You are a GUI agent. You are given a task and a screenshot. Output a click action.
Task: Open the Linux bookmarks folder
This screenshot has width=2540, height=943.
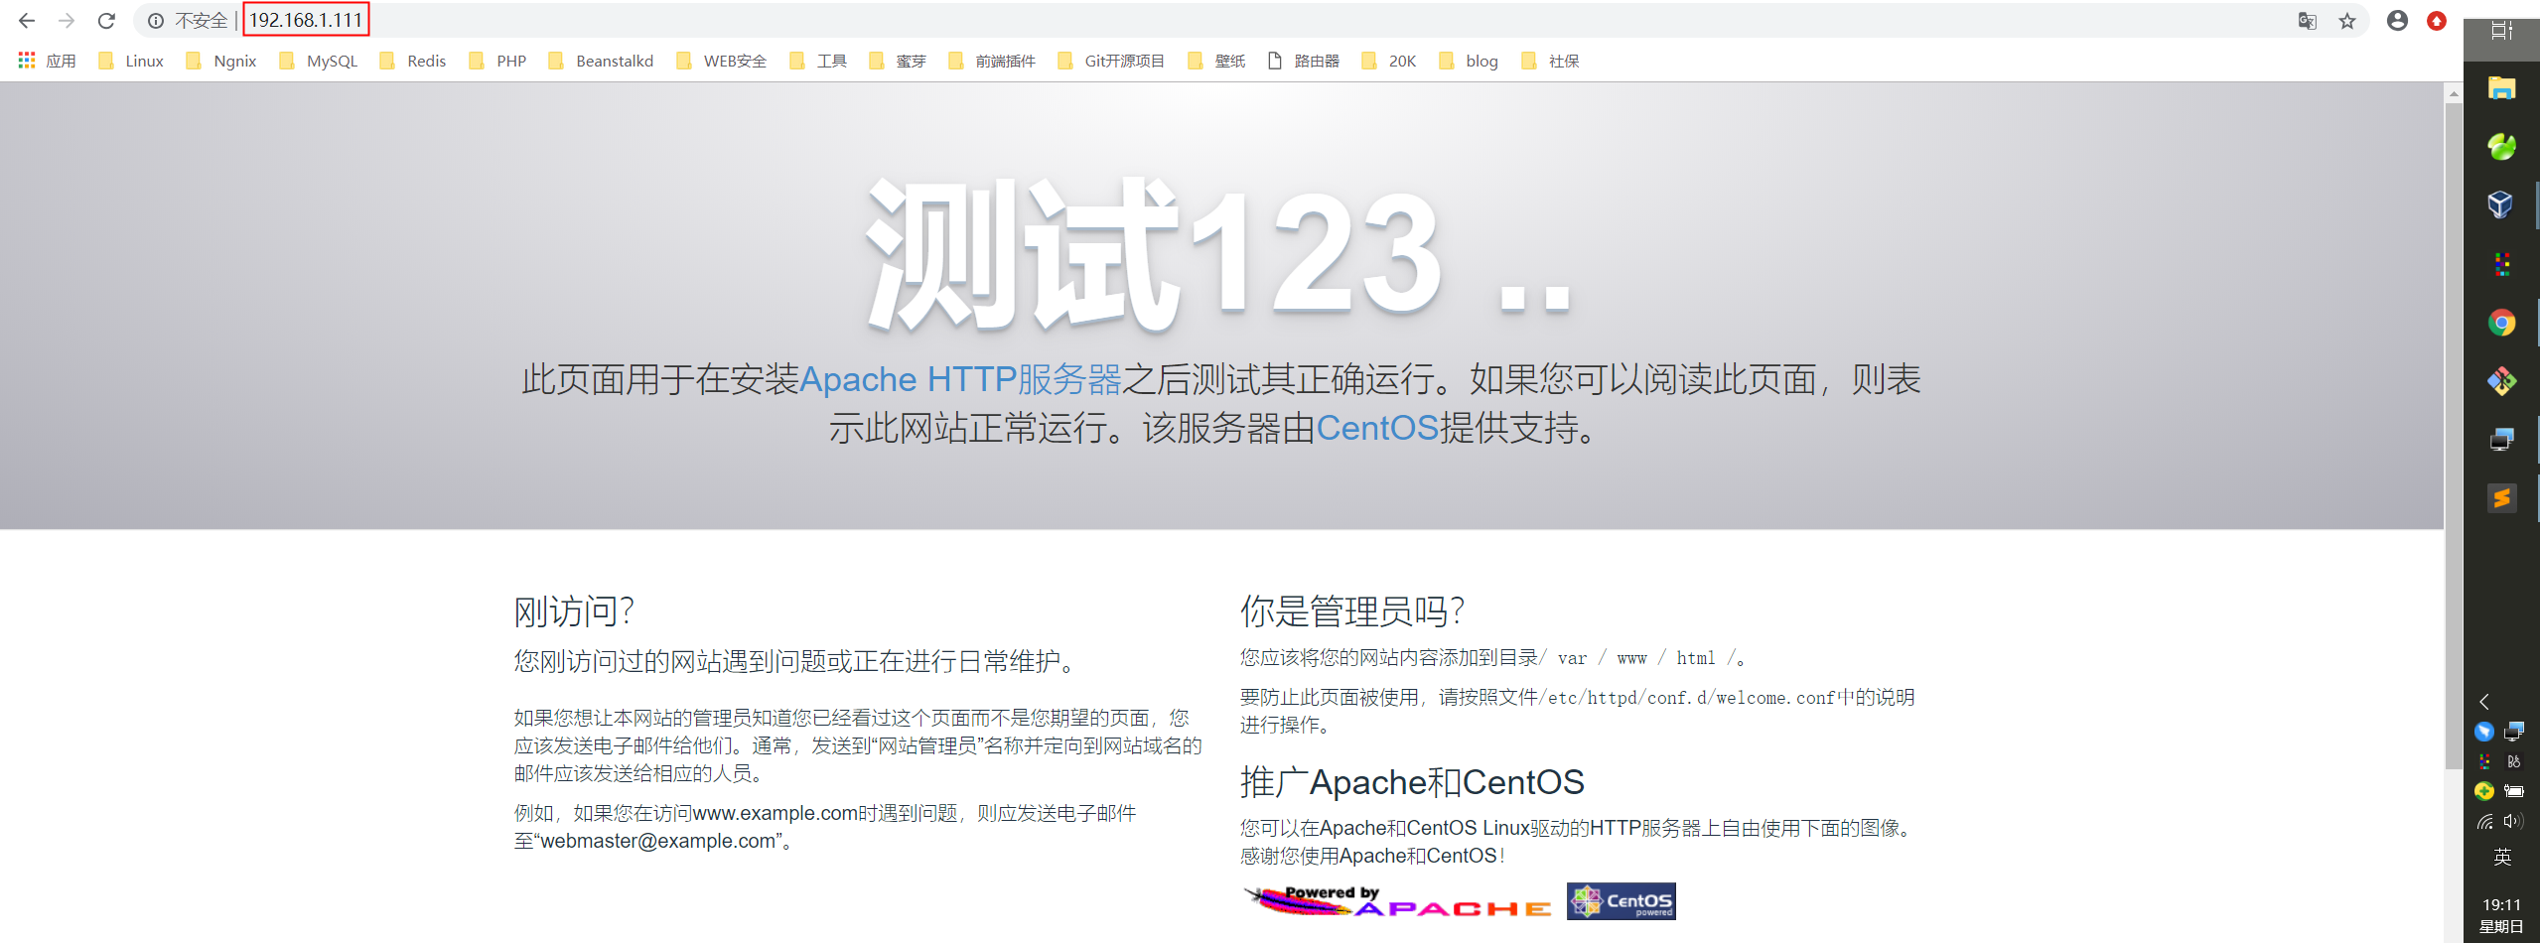[x=131, y=61]
